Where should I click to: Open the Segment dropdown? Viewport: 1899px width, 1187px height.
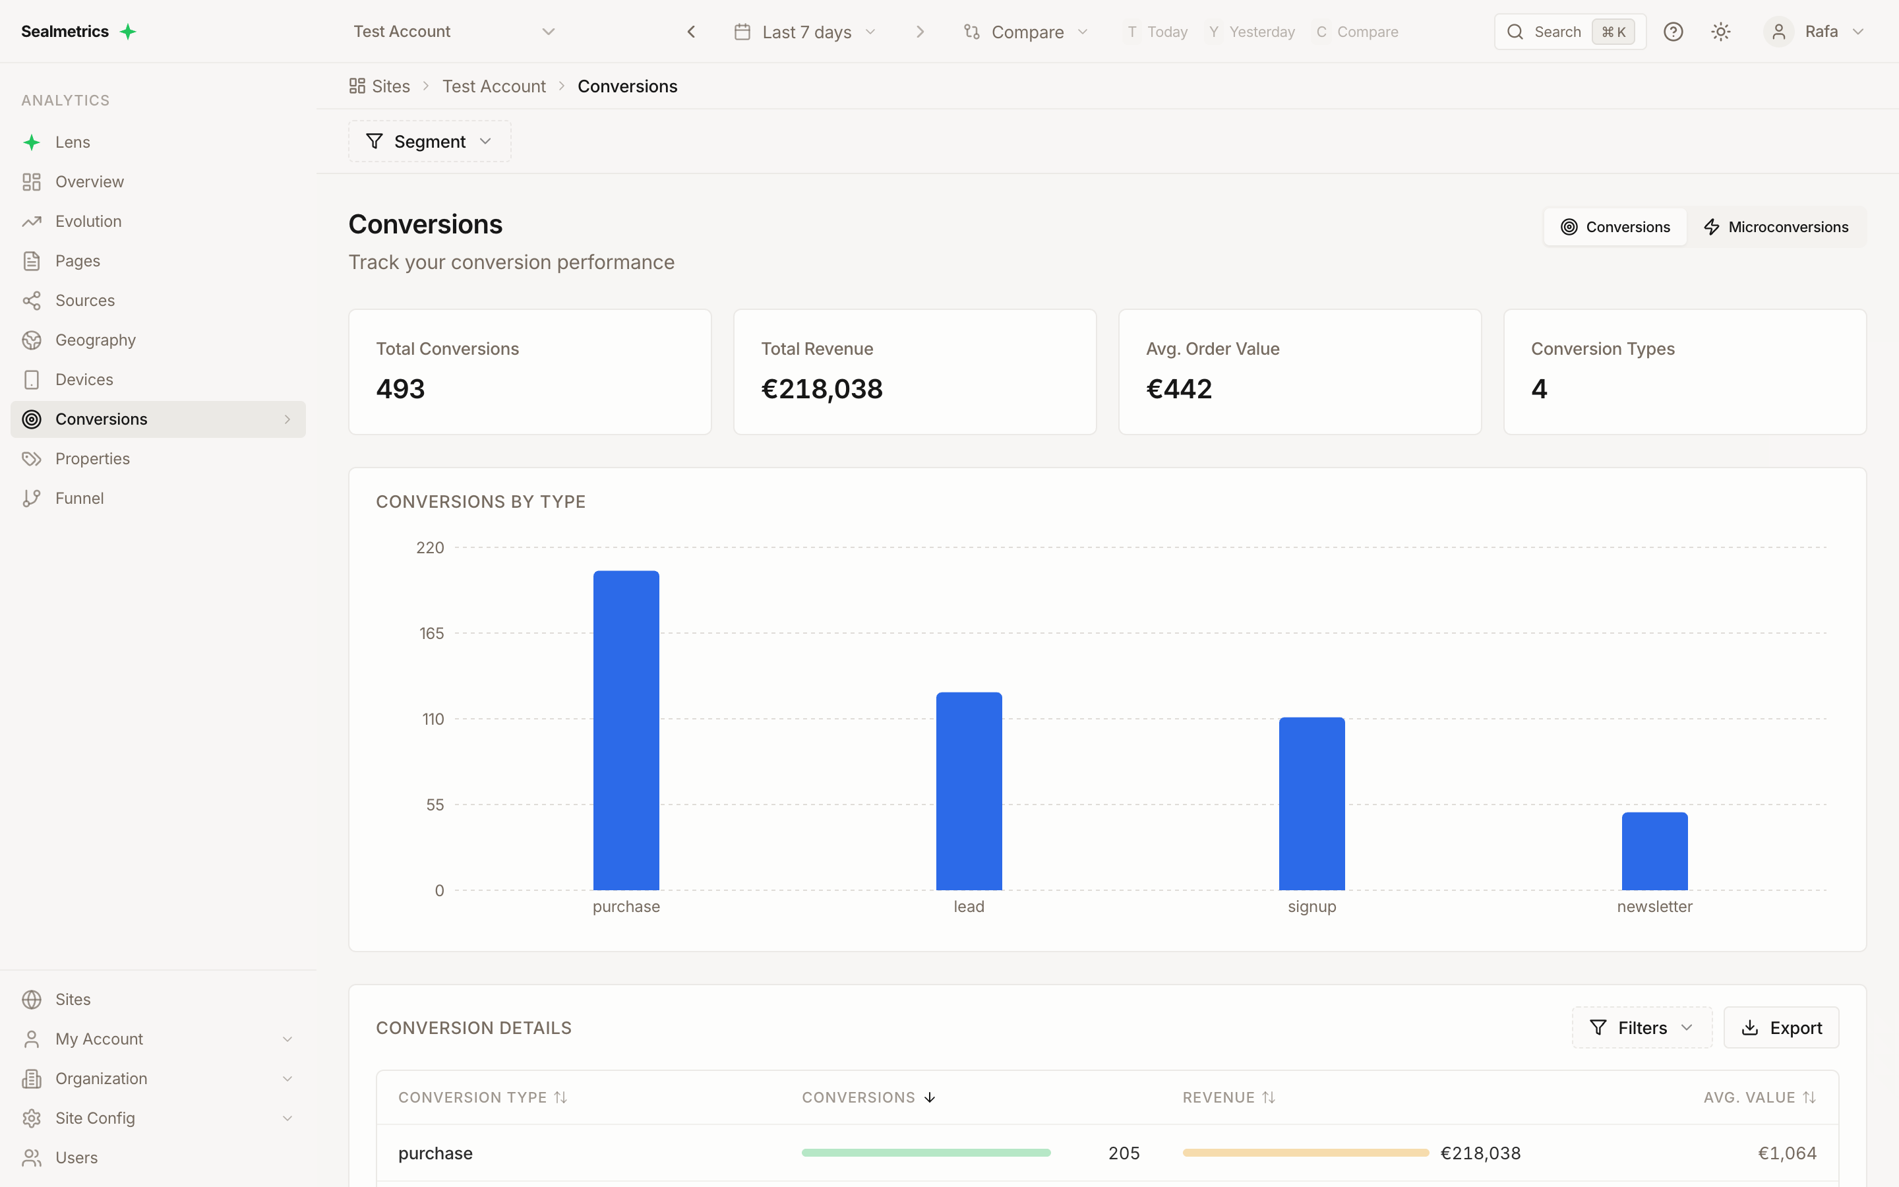(430, 141)
